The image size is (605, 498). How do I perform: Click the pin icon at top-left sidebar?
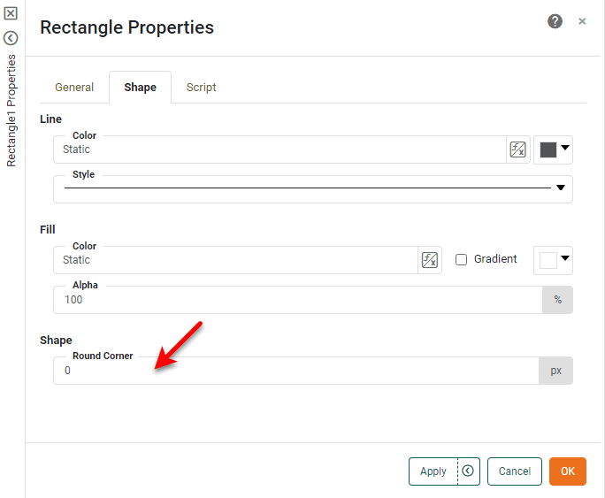(x=11, y=14)
